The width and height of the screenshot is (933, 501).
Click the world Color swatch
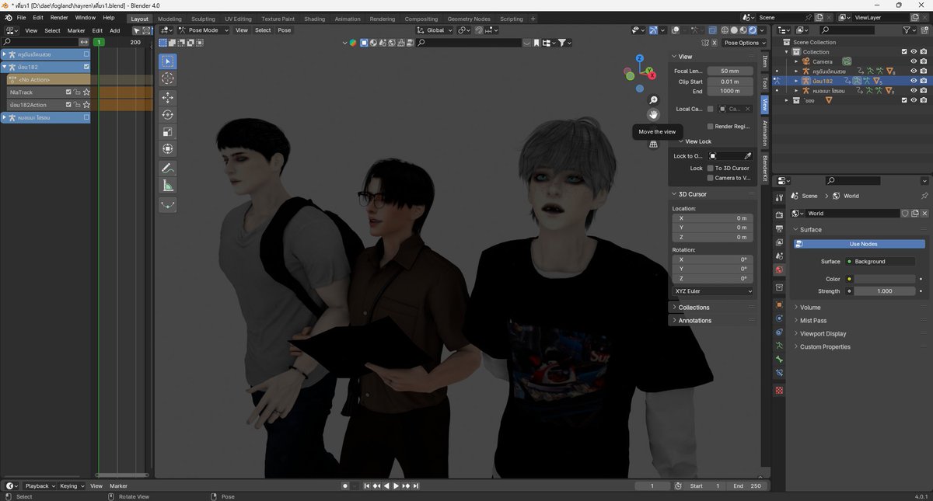pos(885,279)
